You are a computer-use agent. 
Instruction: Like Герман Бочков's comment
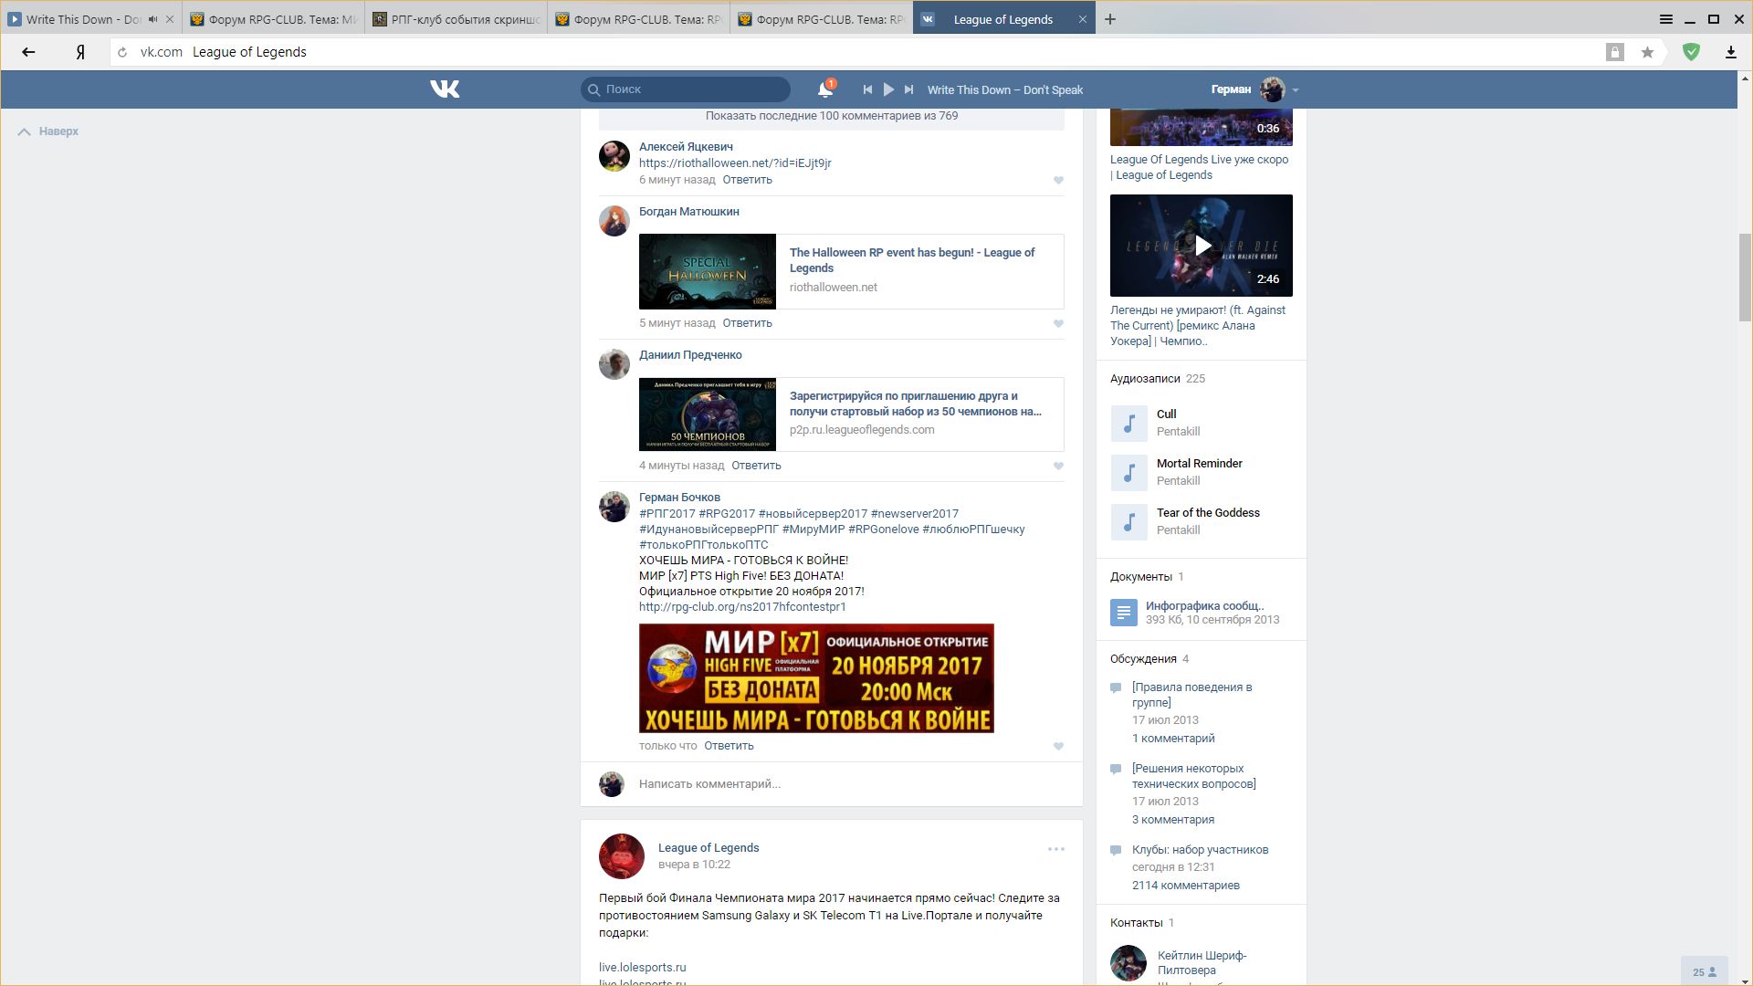click(x=1058, y=746)
